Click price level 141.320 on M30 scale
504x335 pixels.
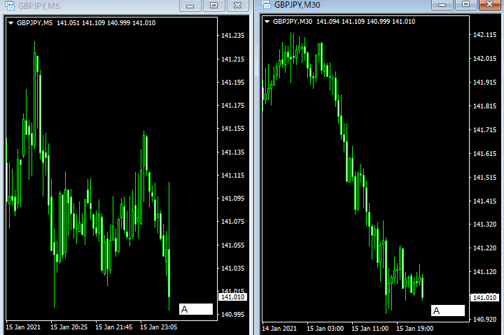click(484, 224)
